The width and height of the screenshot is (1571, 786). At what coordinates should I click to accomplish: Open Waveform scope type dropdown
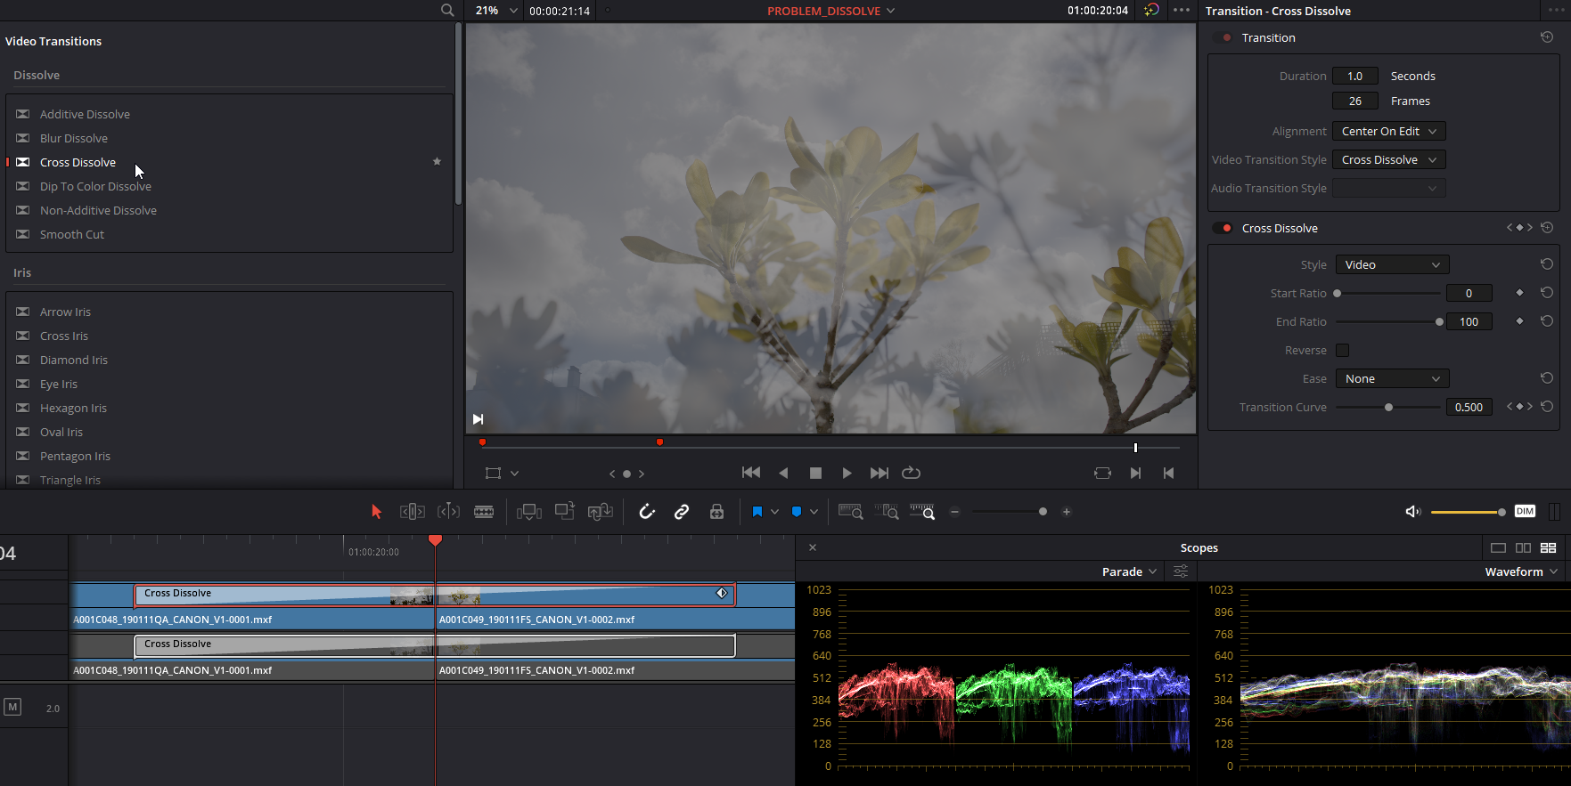pyautogui.click(x=1521, y=571)
